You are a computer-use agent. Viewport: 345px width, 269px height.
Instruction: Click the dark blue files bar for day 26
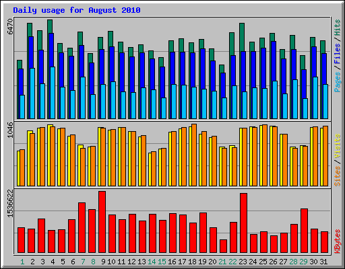274,61
